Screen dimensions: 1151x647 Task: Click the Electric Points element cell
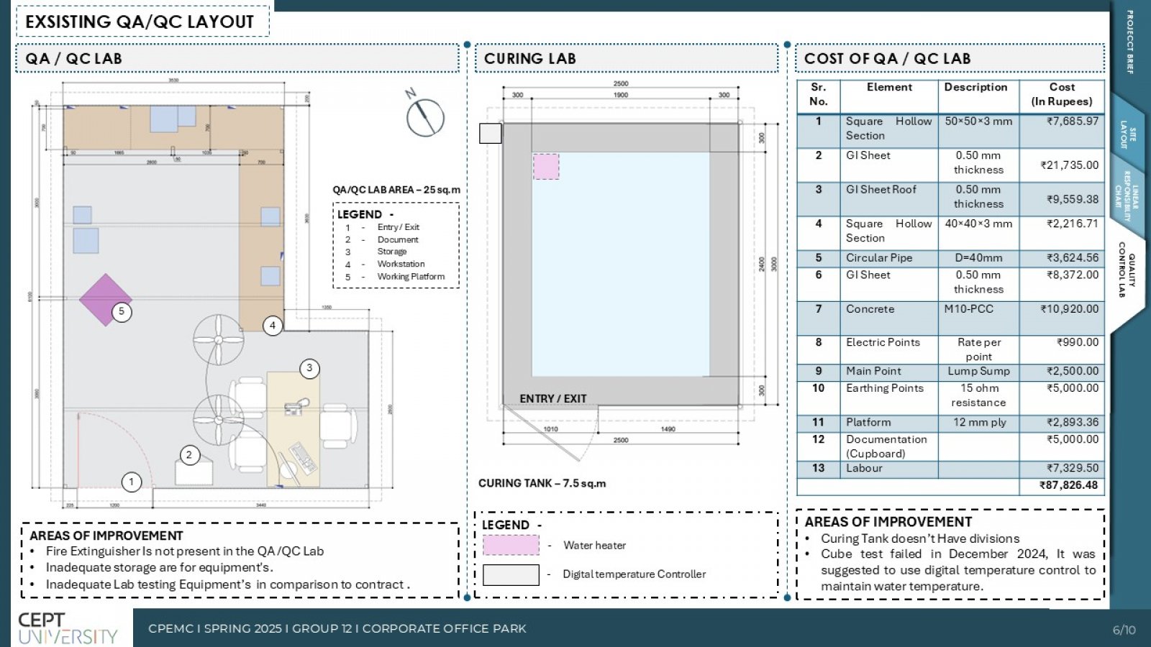[889, 349]
